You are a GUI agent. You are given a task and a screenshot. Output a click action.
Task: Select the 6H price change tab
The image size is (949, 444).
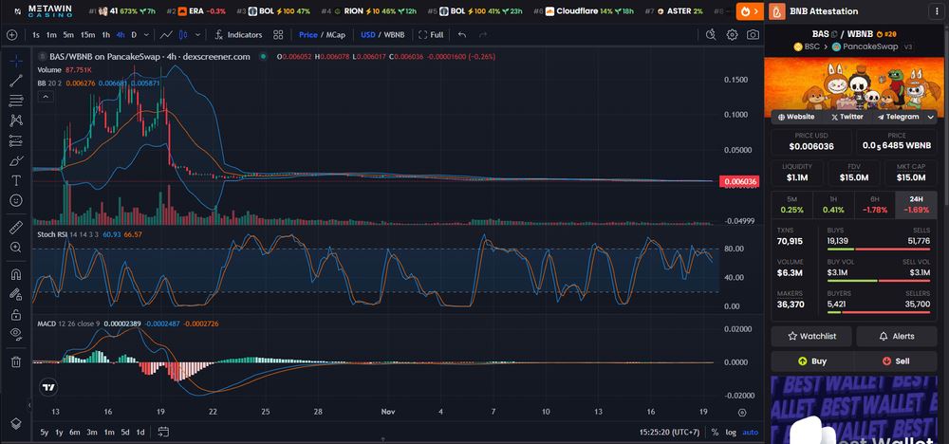coord(875,205)
